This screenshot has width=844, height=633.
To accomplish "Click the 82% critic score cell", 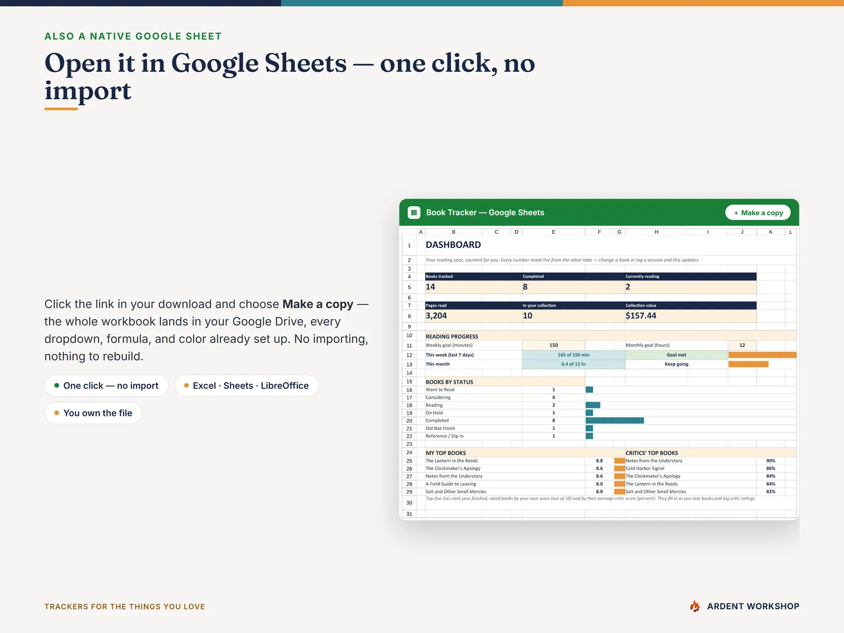I will pyautogui.click(x=770, y=492).
